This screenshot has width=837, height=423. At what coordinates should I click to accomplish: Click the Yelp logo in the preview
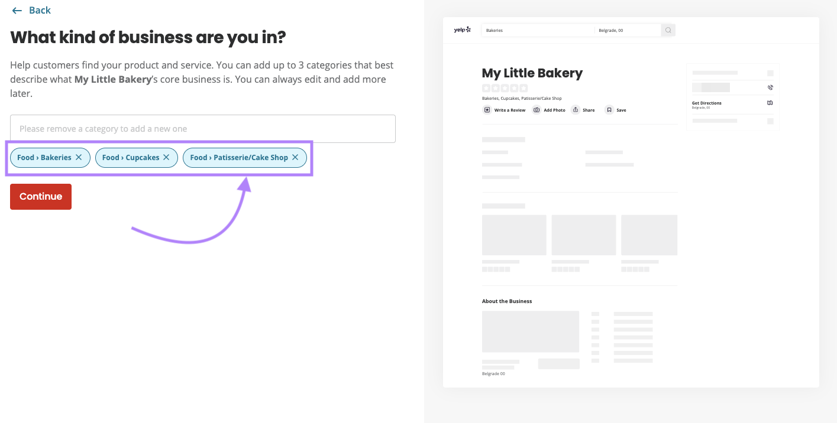[x=462, y=30]
